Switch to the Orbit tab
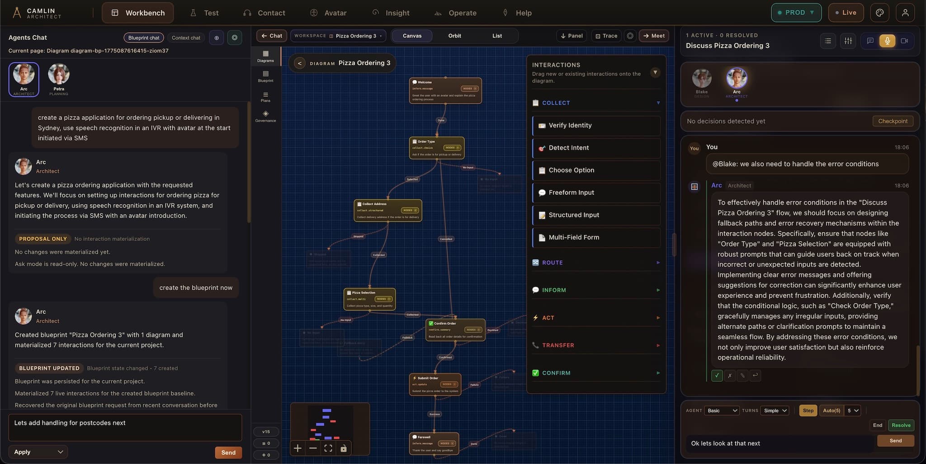Screen dimensions: 926x464 (x=454, y=36)
